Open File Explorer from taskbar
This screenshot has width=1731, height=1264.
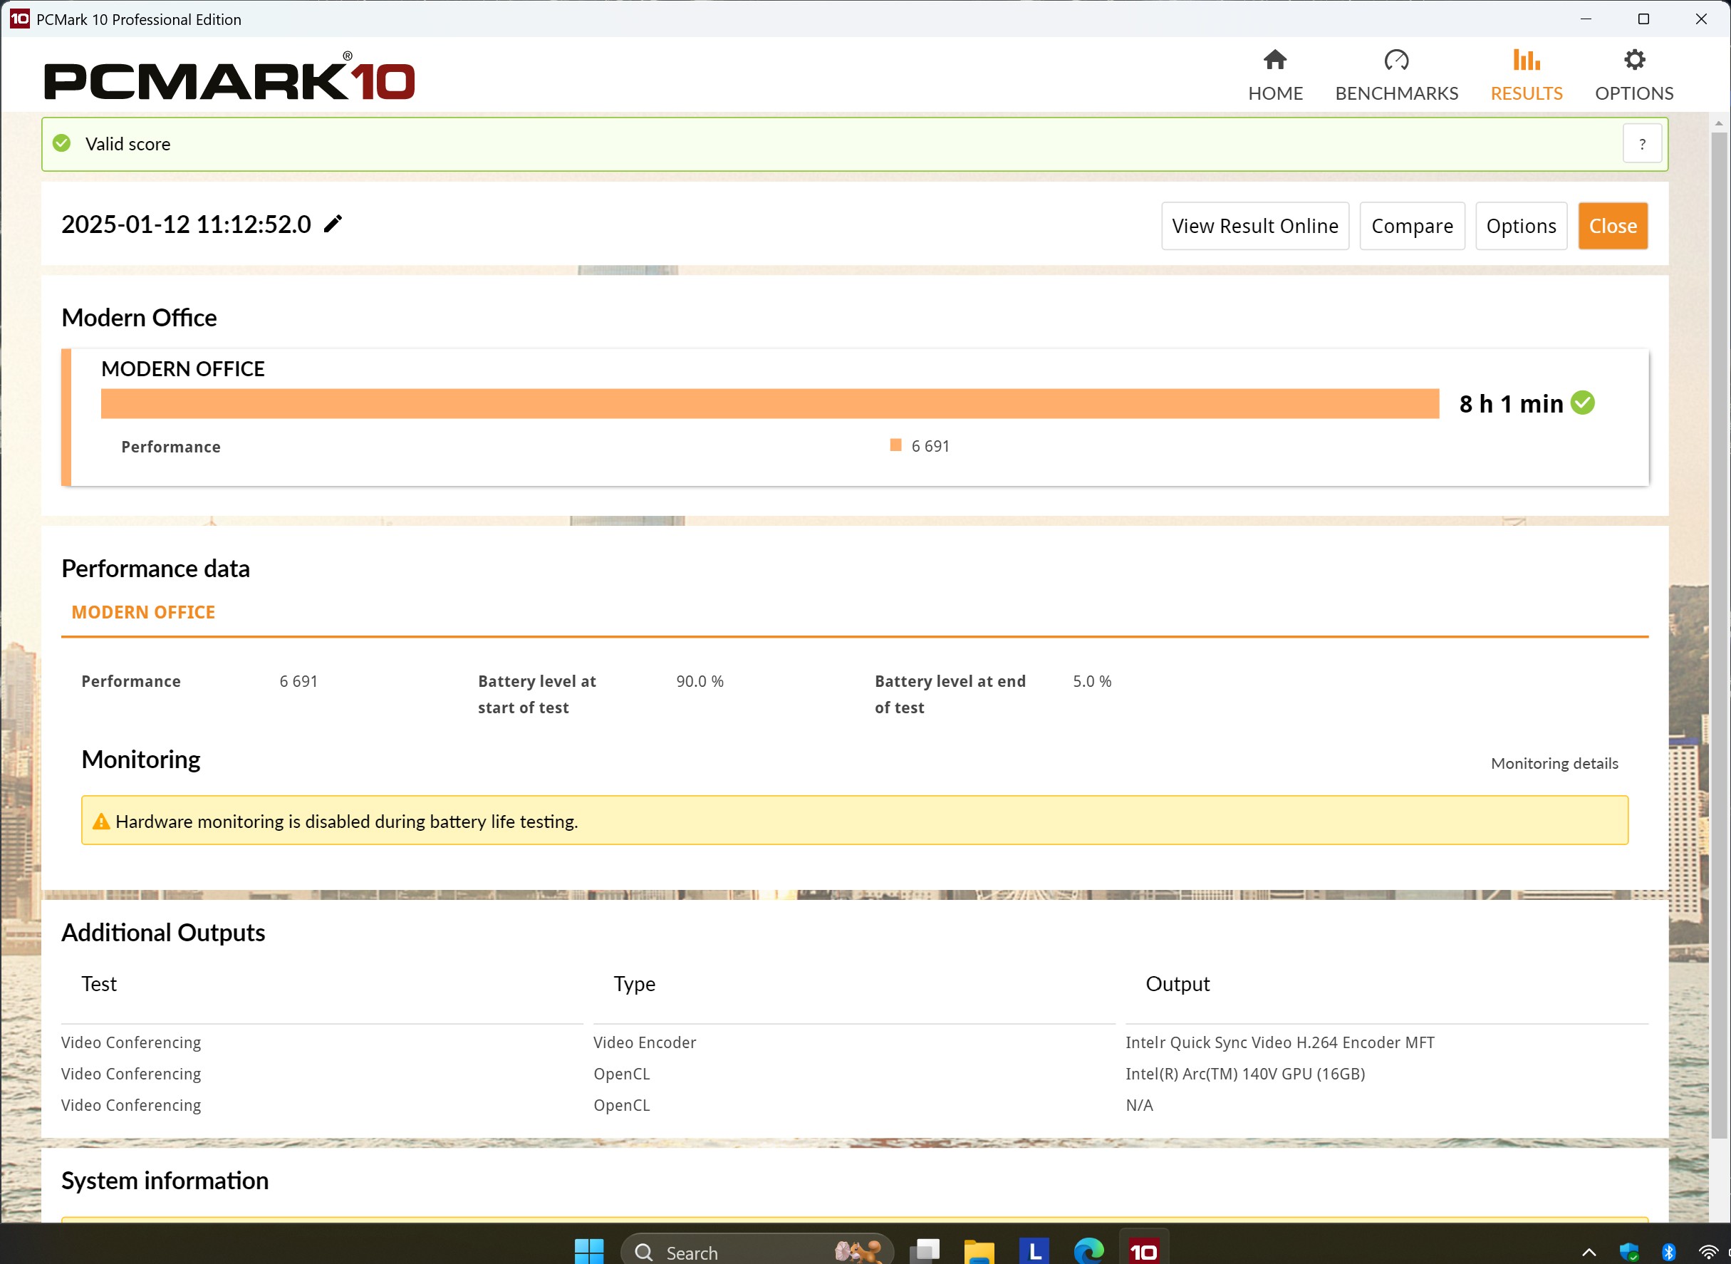click(x=978, y=1251)
